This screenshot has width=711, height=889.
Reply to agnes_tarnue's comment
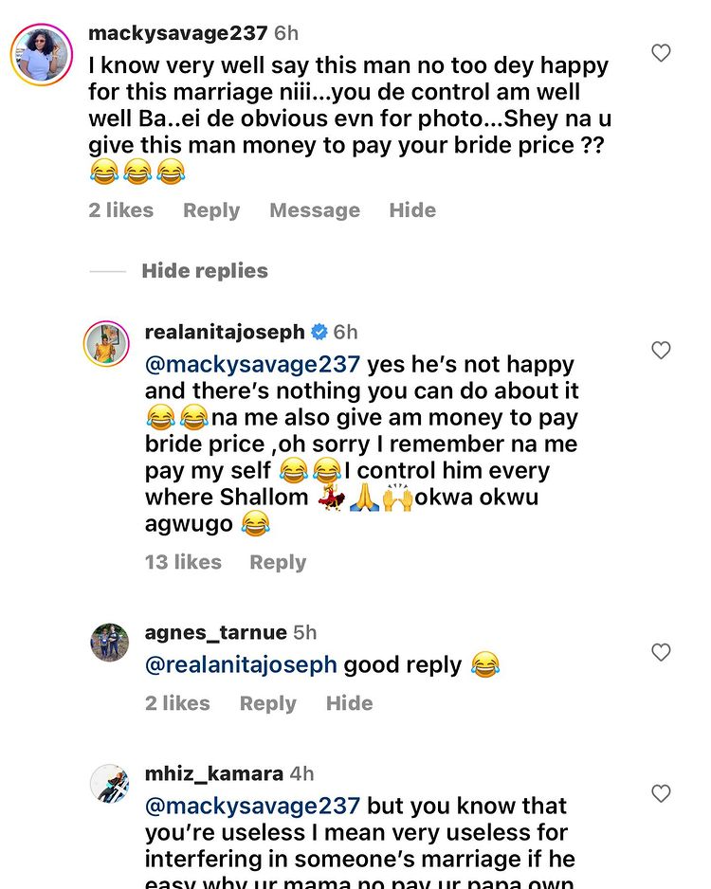click(268, 703)
